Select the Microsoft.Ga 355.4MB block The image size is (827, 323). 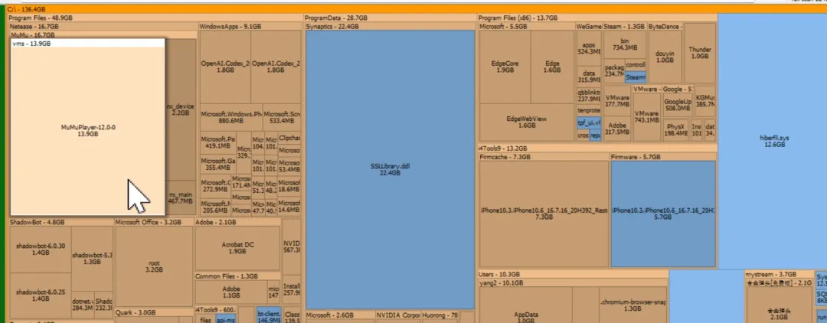coord(217,165)
